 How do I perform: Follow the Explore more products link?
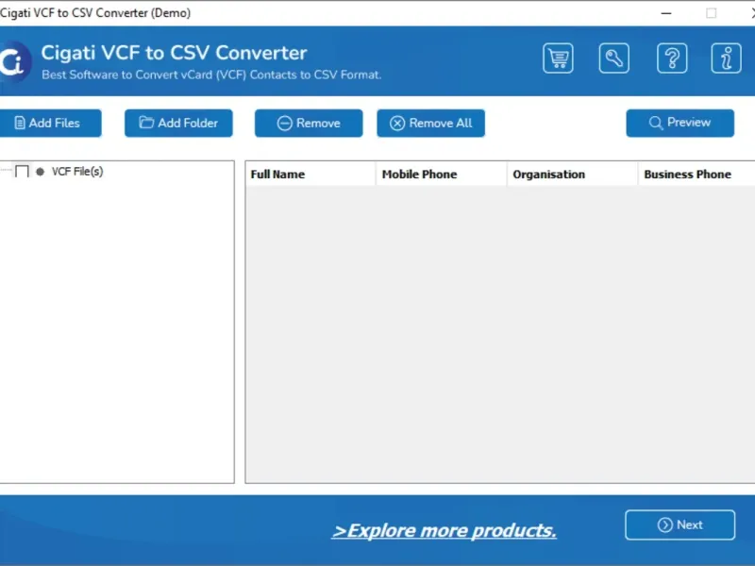(444, 530)
